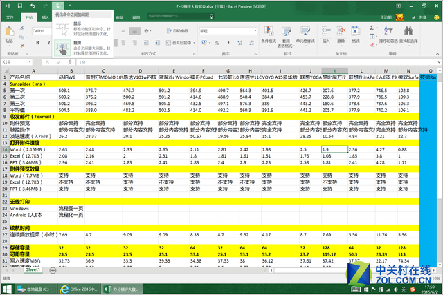The height and width of the screenshot is (295, 443).
Task: Toggle 自动换行 wrap text
Action: [x=177, y=30]
